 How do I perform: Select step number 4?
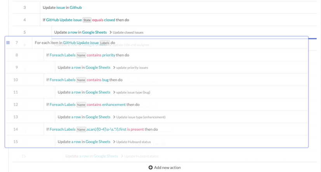pyautogui.click(x=24, y=20)
